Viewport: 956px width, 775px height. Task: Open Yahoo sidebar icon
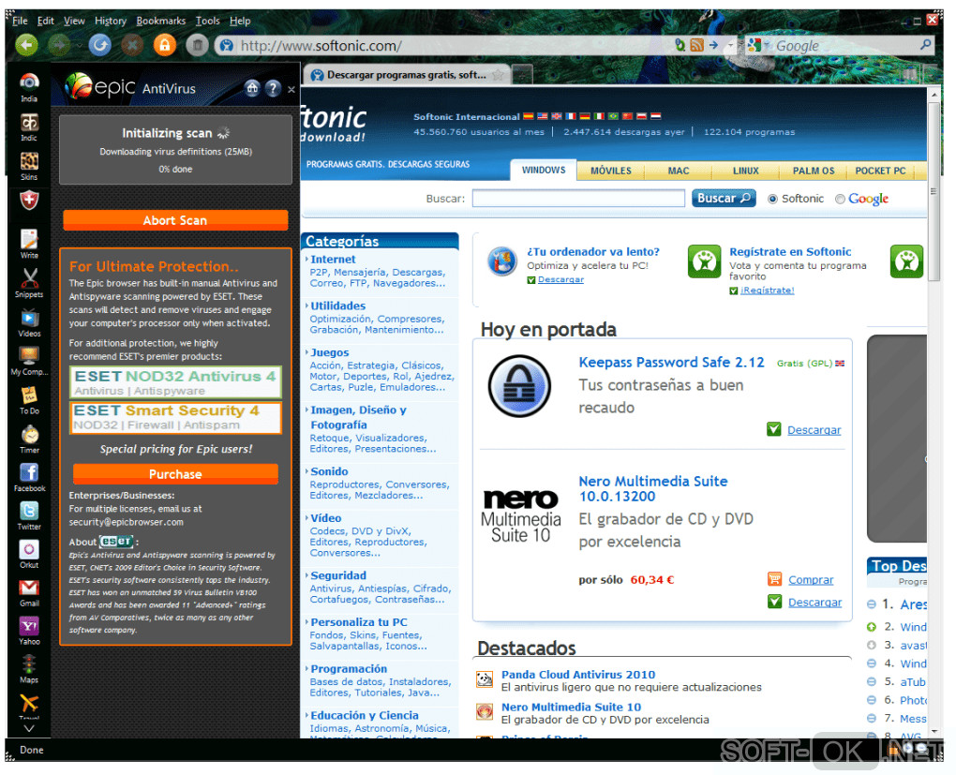tap(29, 631)
